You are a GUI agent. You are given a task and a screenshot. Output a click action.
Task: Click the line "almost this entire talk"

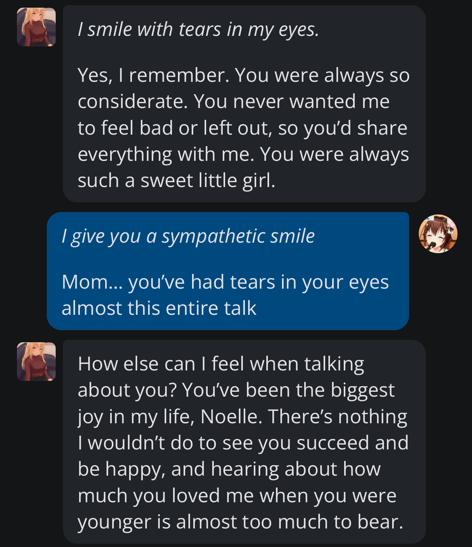pos(159,308)
